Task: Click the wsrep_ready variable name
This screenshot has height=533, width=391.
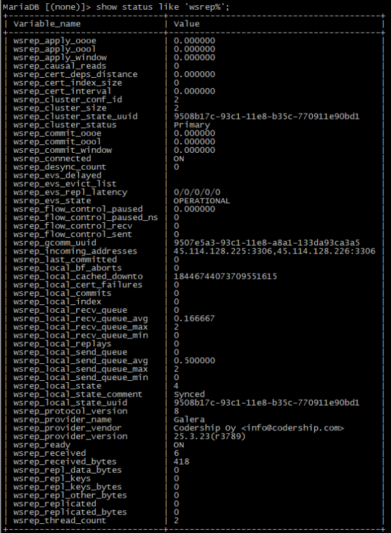Action: (44, 445)
